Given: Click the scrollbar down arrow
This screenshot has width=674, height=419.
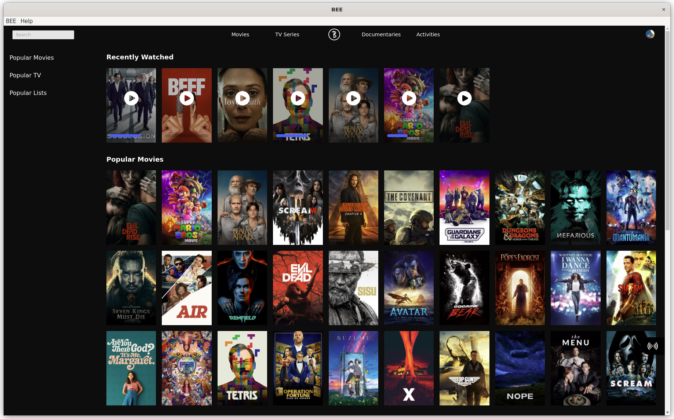Looking at the screenshot, I should [667, 412].
